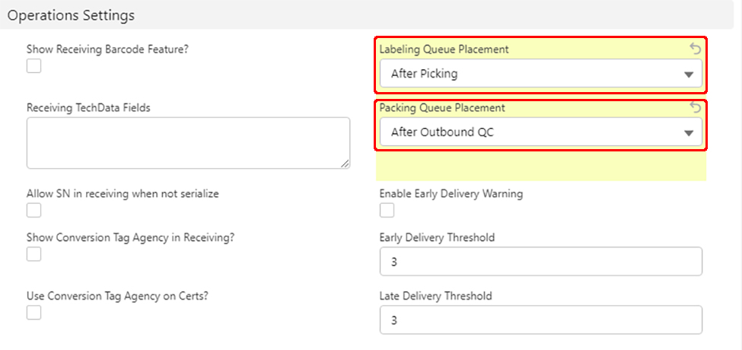Click the arrow on After Outbound QC dropdown
Viewport: 742px width, 350px height.
click(x=688, y=133)
